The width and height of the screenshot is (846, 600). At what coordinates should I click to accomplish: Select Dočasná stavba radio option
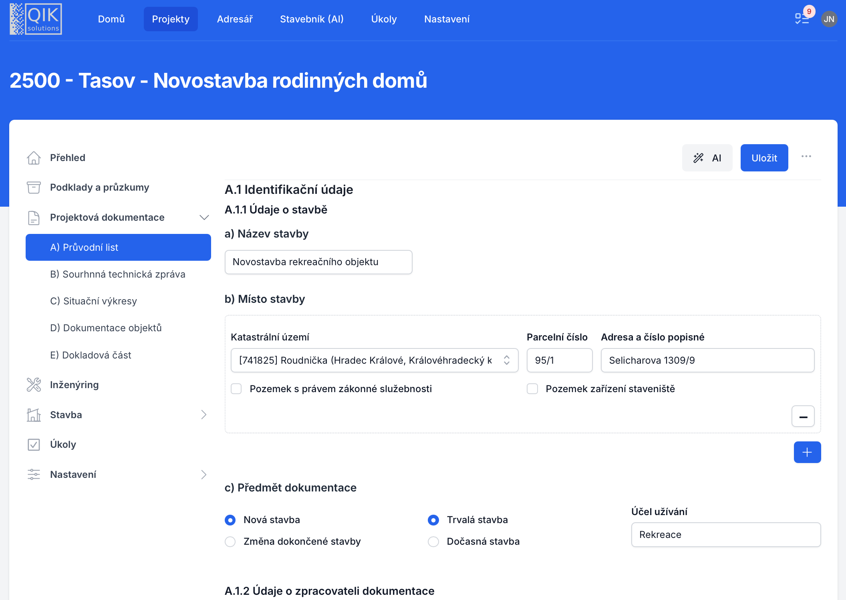(433, 542)
